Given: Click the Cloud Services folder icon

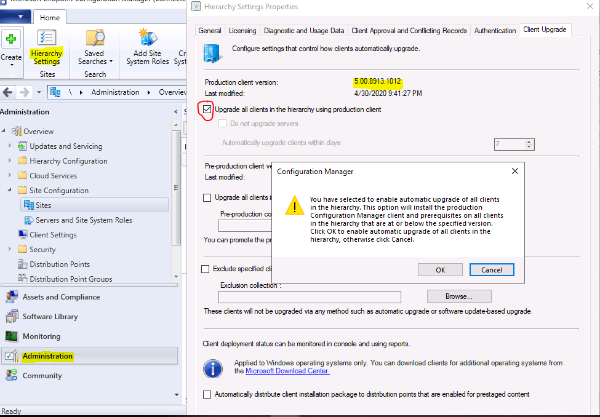Looking at the screenshot, I should (22, 176).
